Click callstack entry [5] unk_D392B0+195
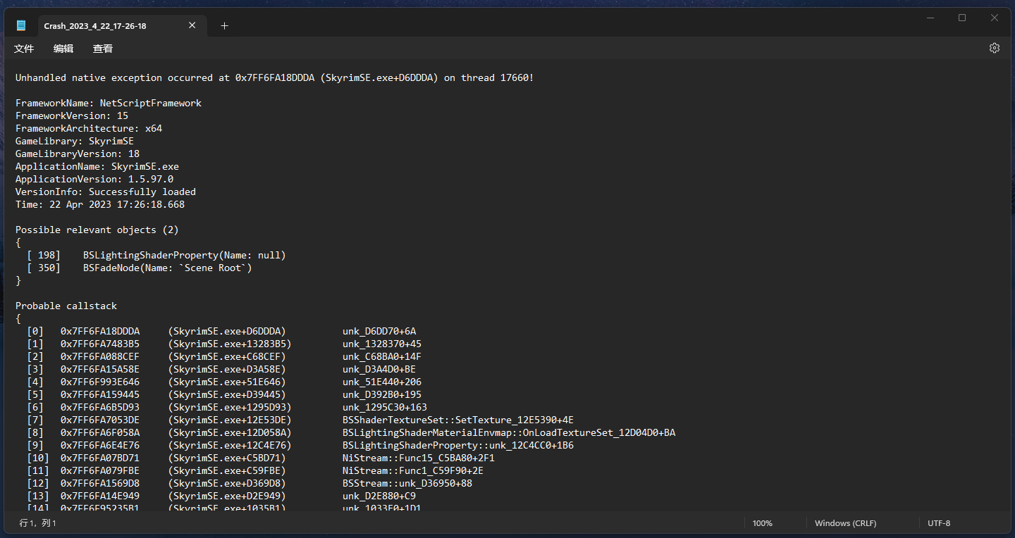1015x538 pixels. pyautogui.click(x=224, y=394)
